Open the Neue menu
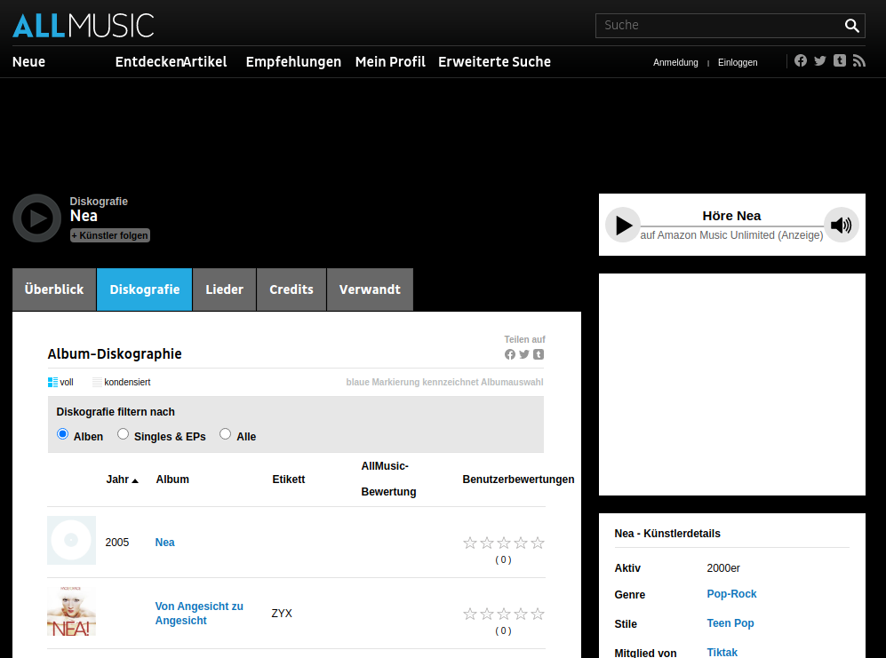886x658 pixels. (28, 62)
